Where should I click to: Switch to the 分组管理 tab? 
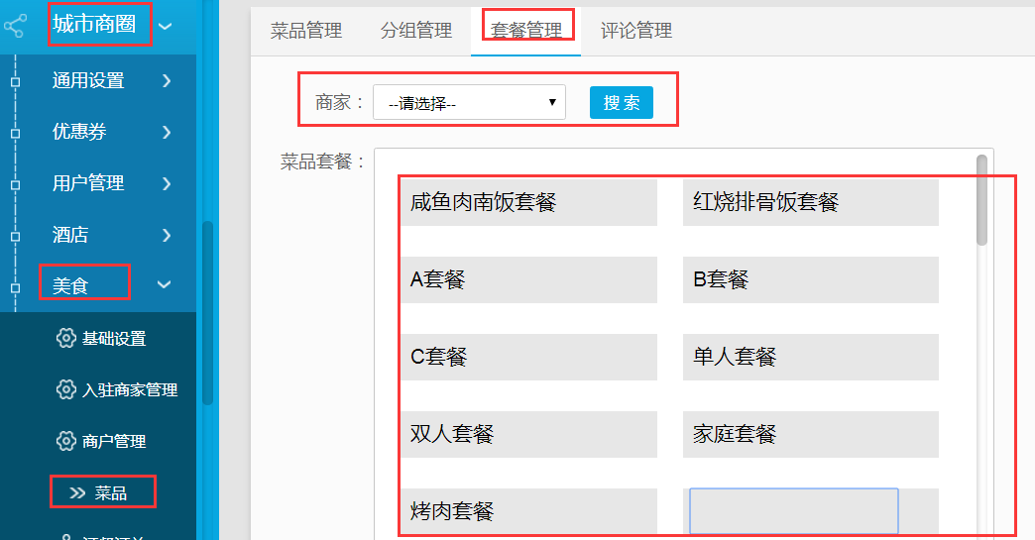[416, 31]
